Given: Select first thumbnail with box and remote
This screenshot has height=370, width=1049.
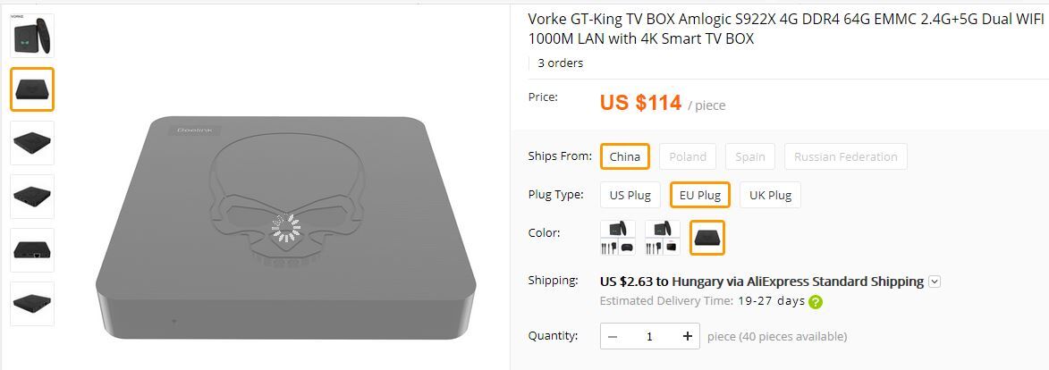Looking at the screenshot, I should coord(32,36).
